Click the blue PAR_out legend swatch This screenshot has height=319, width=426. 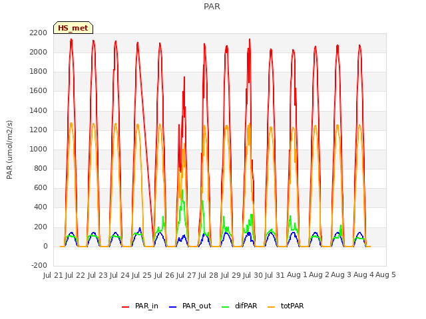click(x=172, y=306)
